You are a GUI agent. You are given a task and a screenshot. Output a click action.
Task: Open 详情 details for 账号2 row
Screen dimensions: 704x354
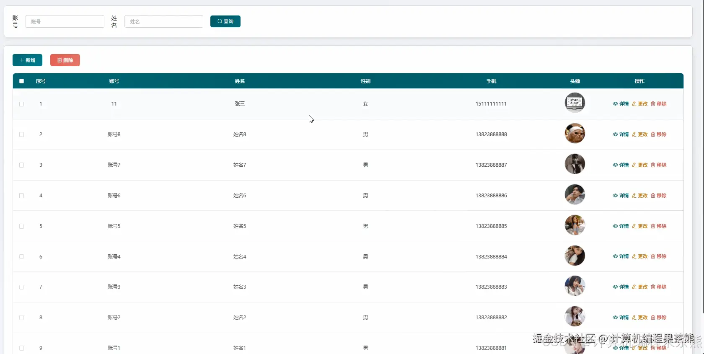(x=621, y=318)
